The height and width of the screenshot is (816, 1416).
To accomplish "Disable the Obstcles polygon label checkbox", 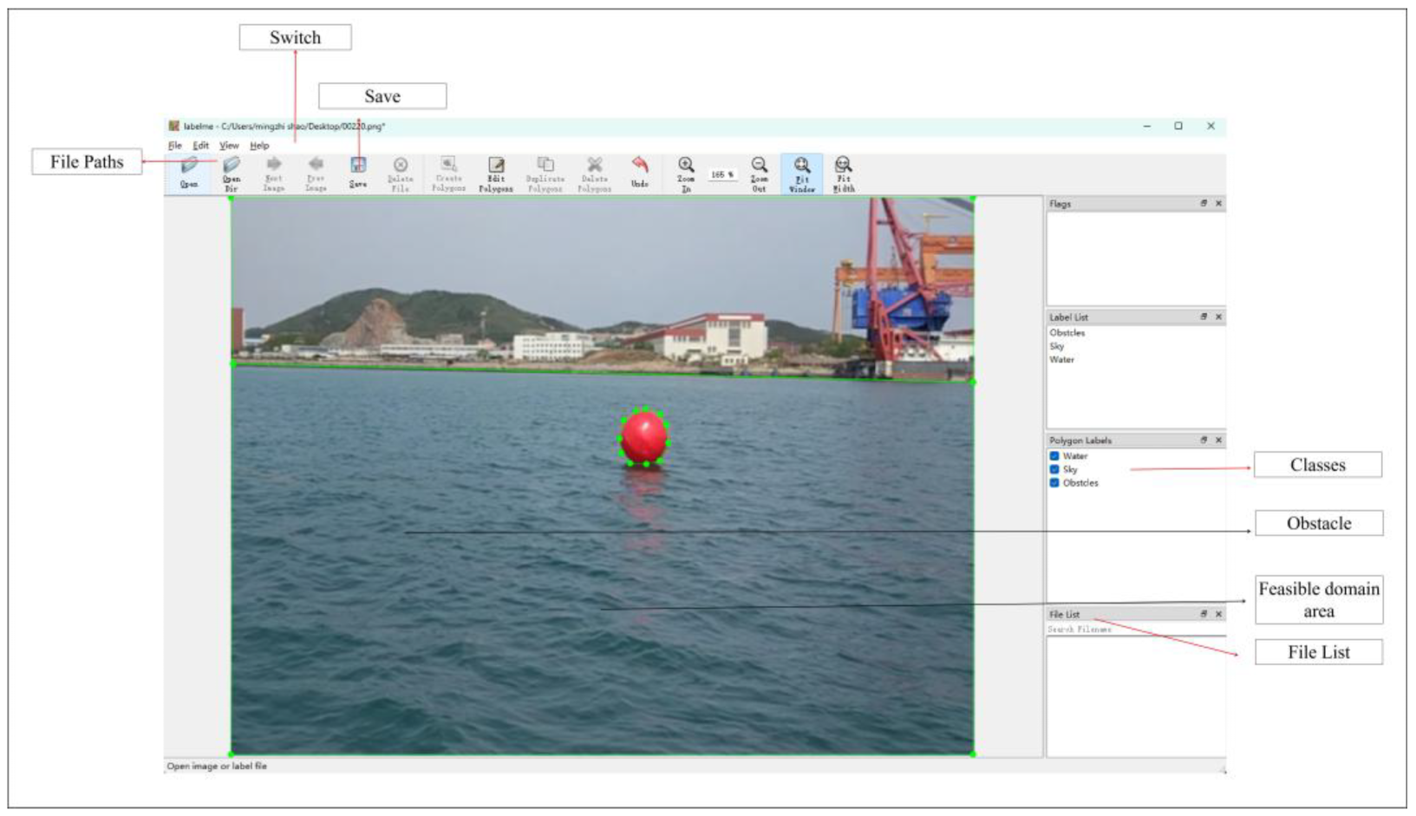I will (x=1054, y=483).
